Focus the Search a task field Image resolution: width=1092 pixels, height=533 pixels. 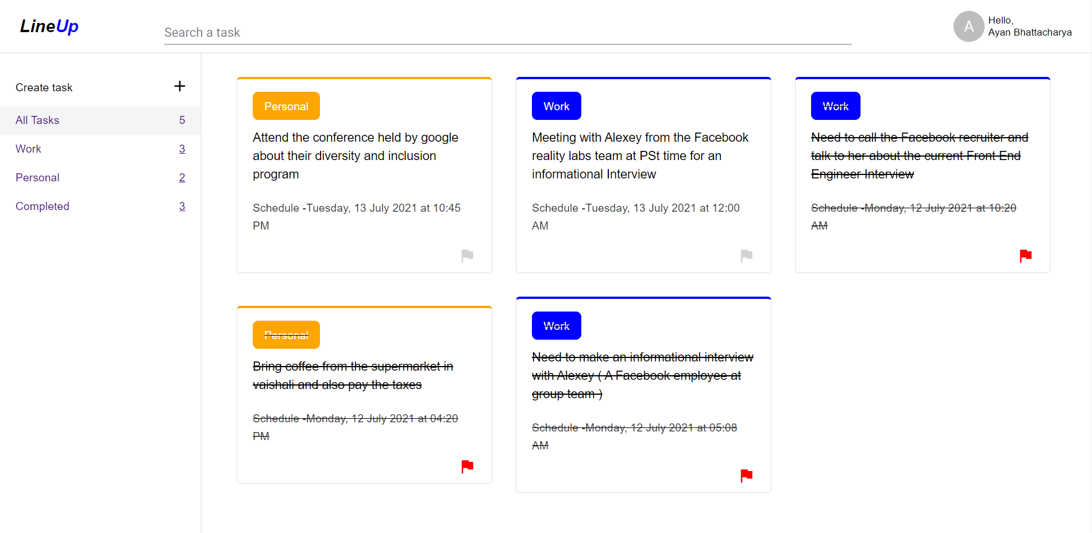tap(508, 33)
